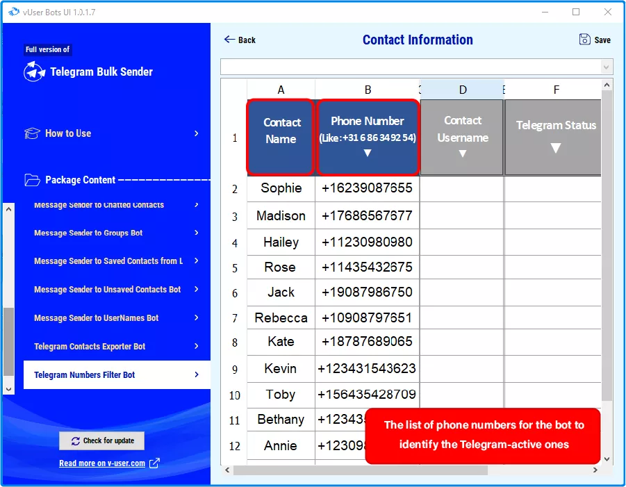Open the Phone Number column filter arrow
This screenshot has width=626, height=487.
click(368, 153)
